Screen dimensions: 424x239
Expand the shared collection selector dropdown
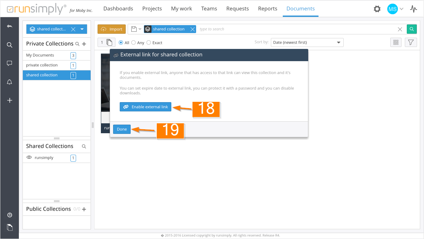(x=82, y=29)
